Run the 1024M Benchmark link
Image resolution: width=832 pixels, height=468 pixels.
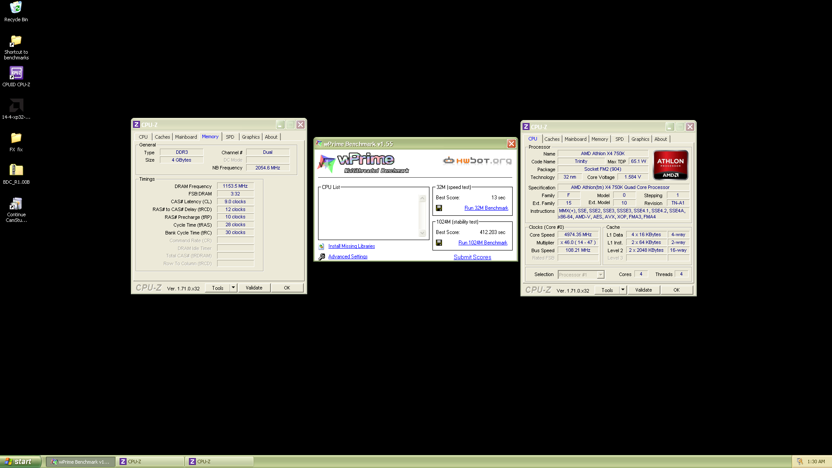(483, 243)
